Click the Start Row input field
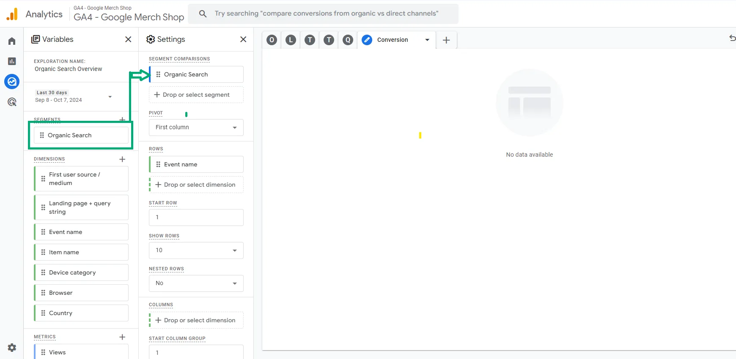736x359 pixels. pyautogui.click(x=196, y=218)
